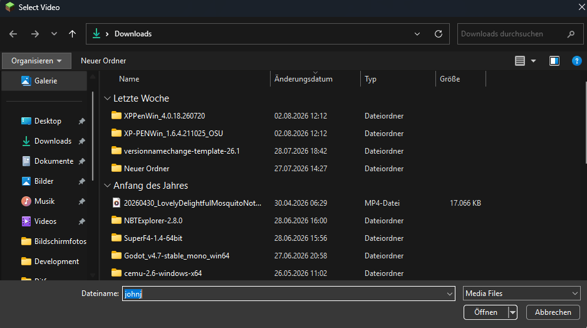Click the pin icon beside Downloads
587x328 pixels.
(x=81, y=141)
